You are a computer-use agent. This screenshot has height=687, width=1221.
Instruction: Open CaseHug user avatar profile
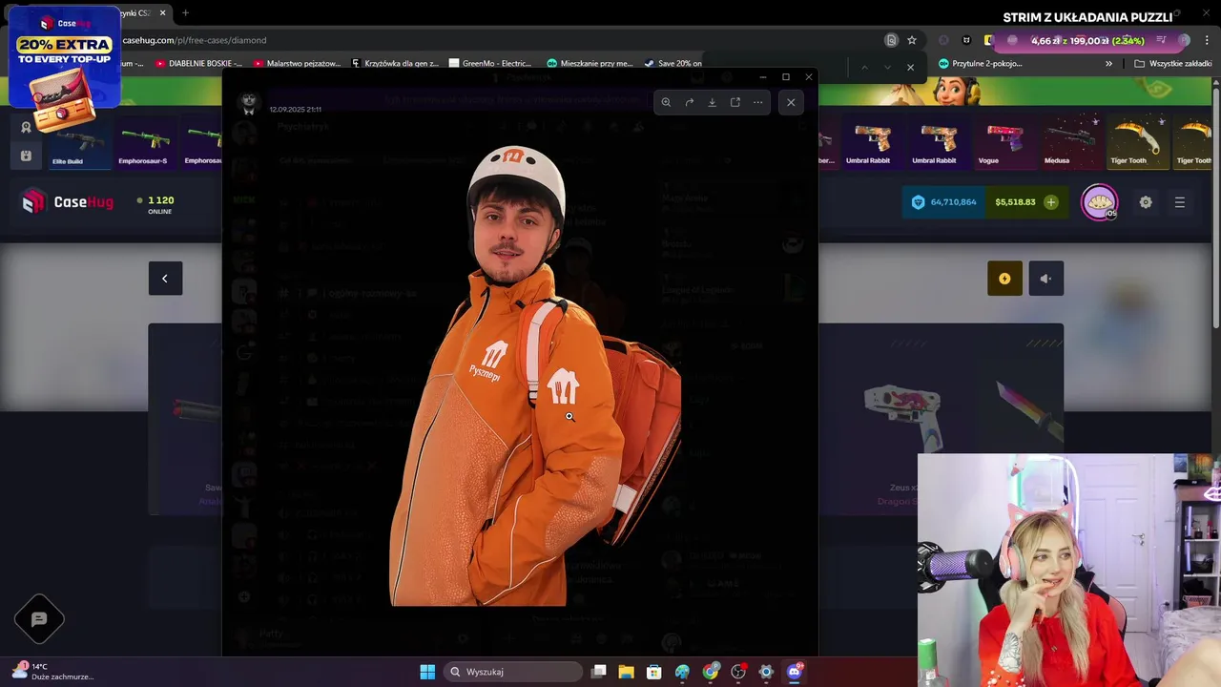click(x=1099, y=202)
